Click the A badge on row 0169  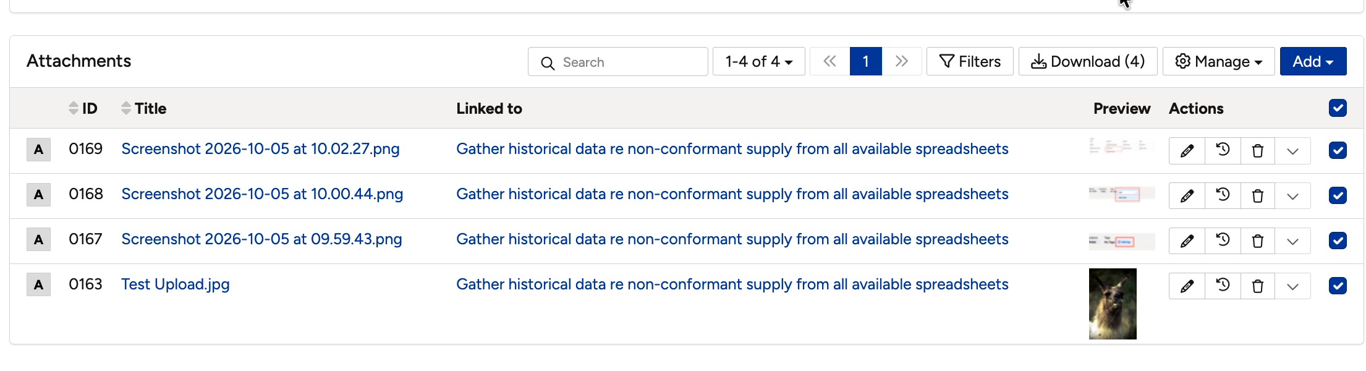point(38,150)
